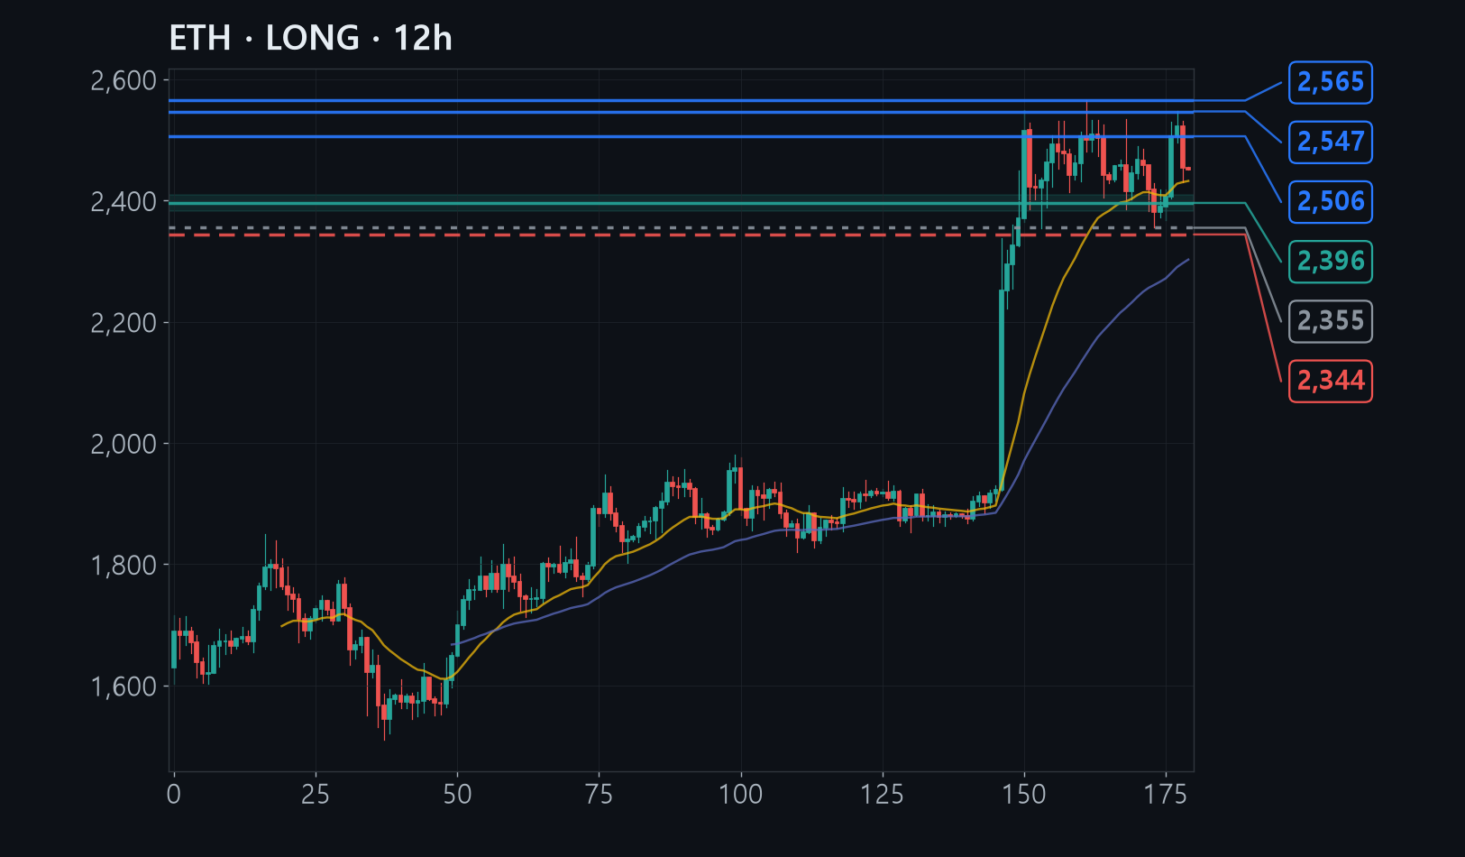Click the 50 x-axis tick label

457,795
